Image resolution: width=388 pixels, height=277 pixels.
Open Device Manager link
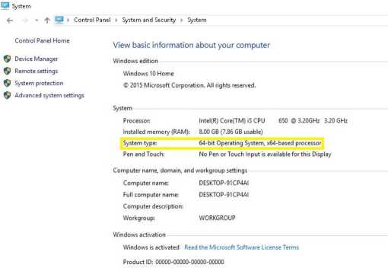(x=37, y=59)
